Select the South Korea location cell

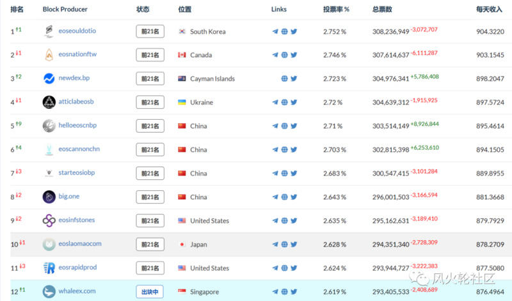click(202, 31)
